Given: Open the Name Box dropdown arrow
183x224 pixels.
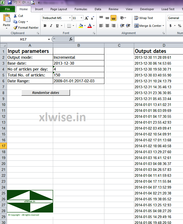Looking at the screenshot, I should 49,39.
